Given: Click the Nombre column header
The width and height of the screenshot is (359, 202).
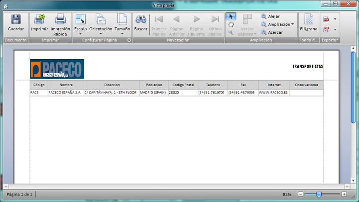Looking at the screenshot, I should [66, 85].
